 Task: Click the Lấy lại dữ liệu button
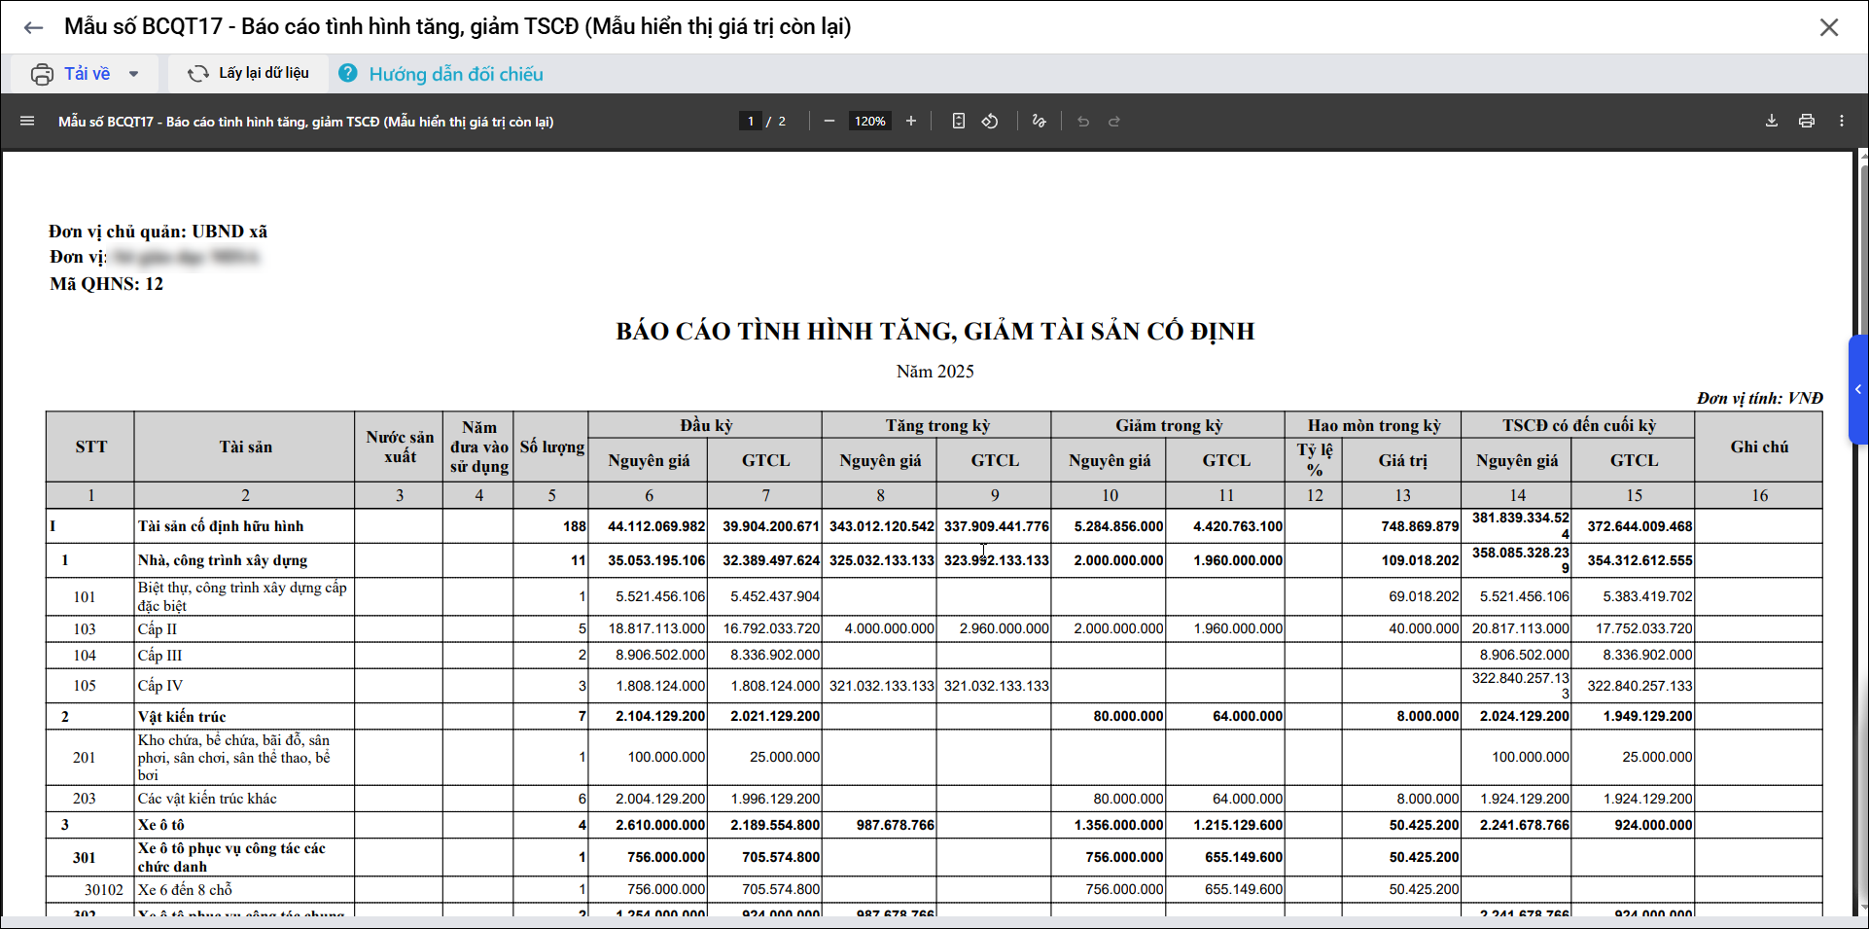249,74
